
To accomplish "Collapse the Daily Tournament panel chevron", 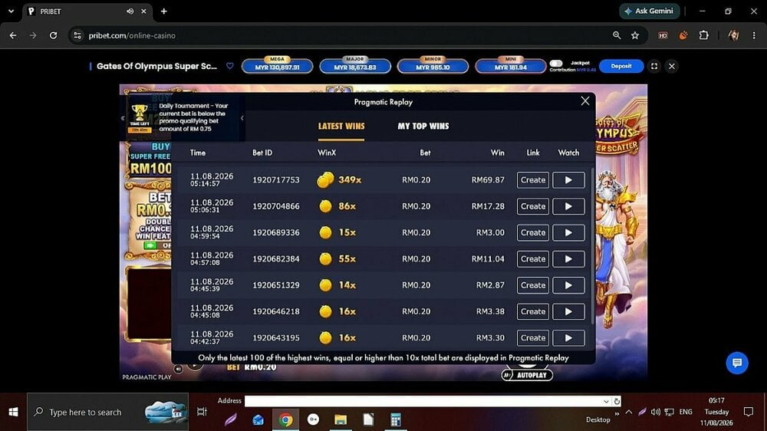I will [x=242, y=118].
